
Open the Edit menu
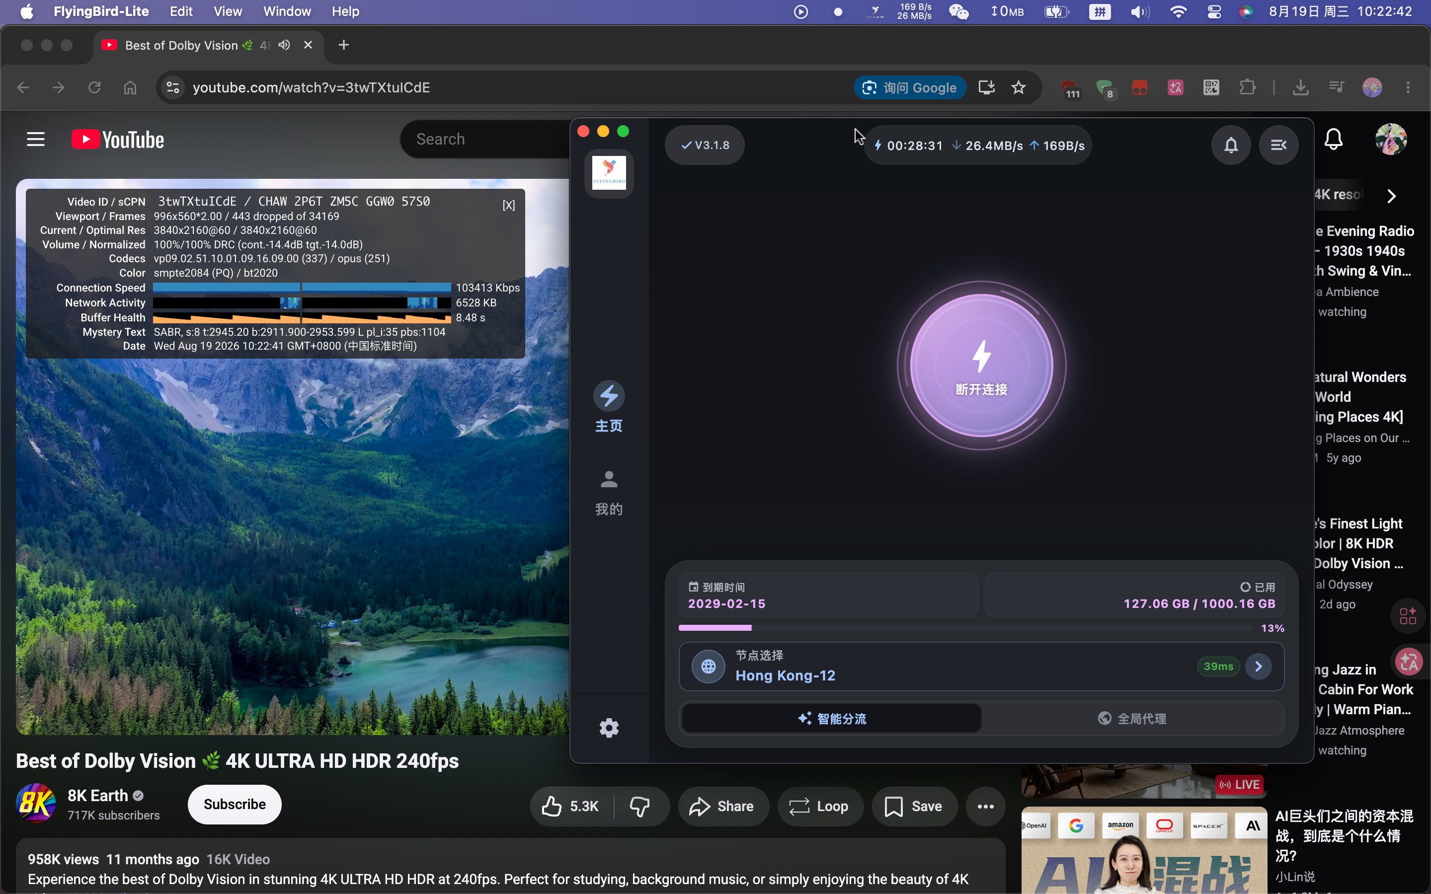pos(181,11)
